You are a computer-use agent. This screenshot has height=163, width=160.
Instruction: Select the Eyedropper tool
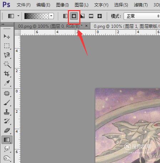[7, 83]
